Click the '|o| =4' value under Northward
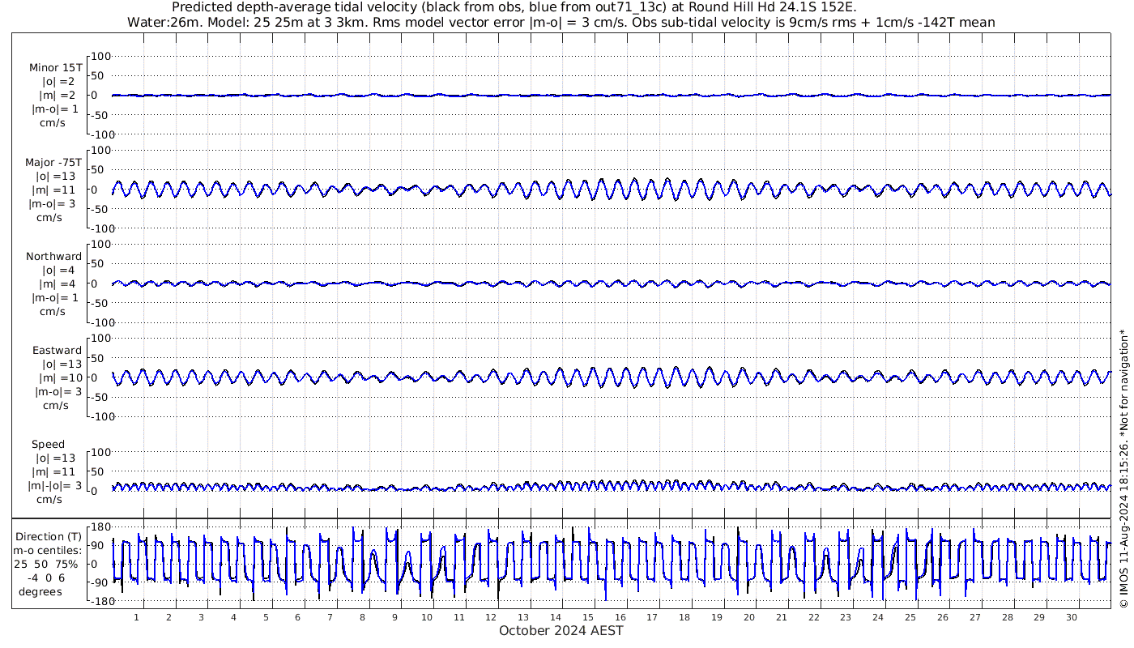Image resolution: width=1134 pixels, height=648 pixels. click(x=58, y=271)
